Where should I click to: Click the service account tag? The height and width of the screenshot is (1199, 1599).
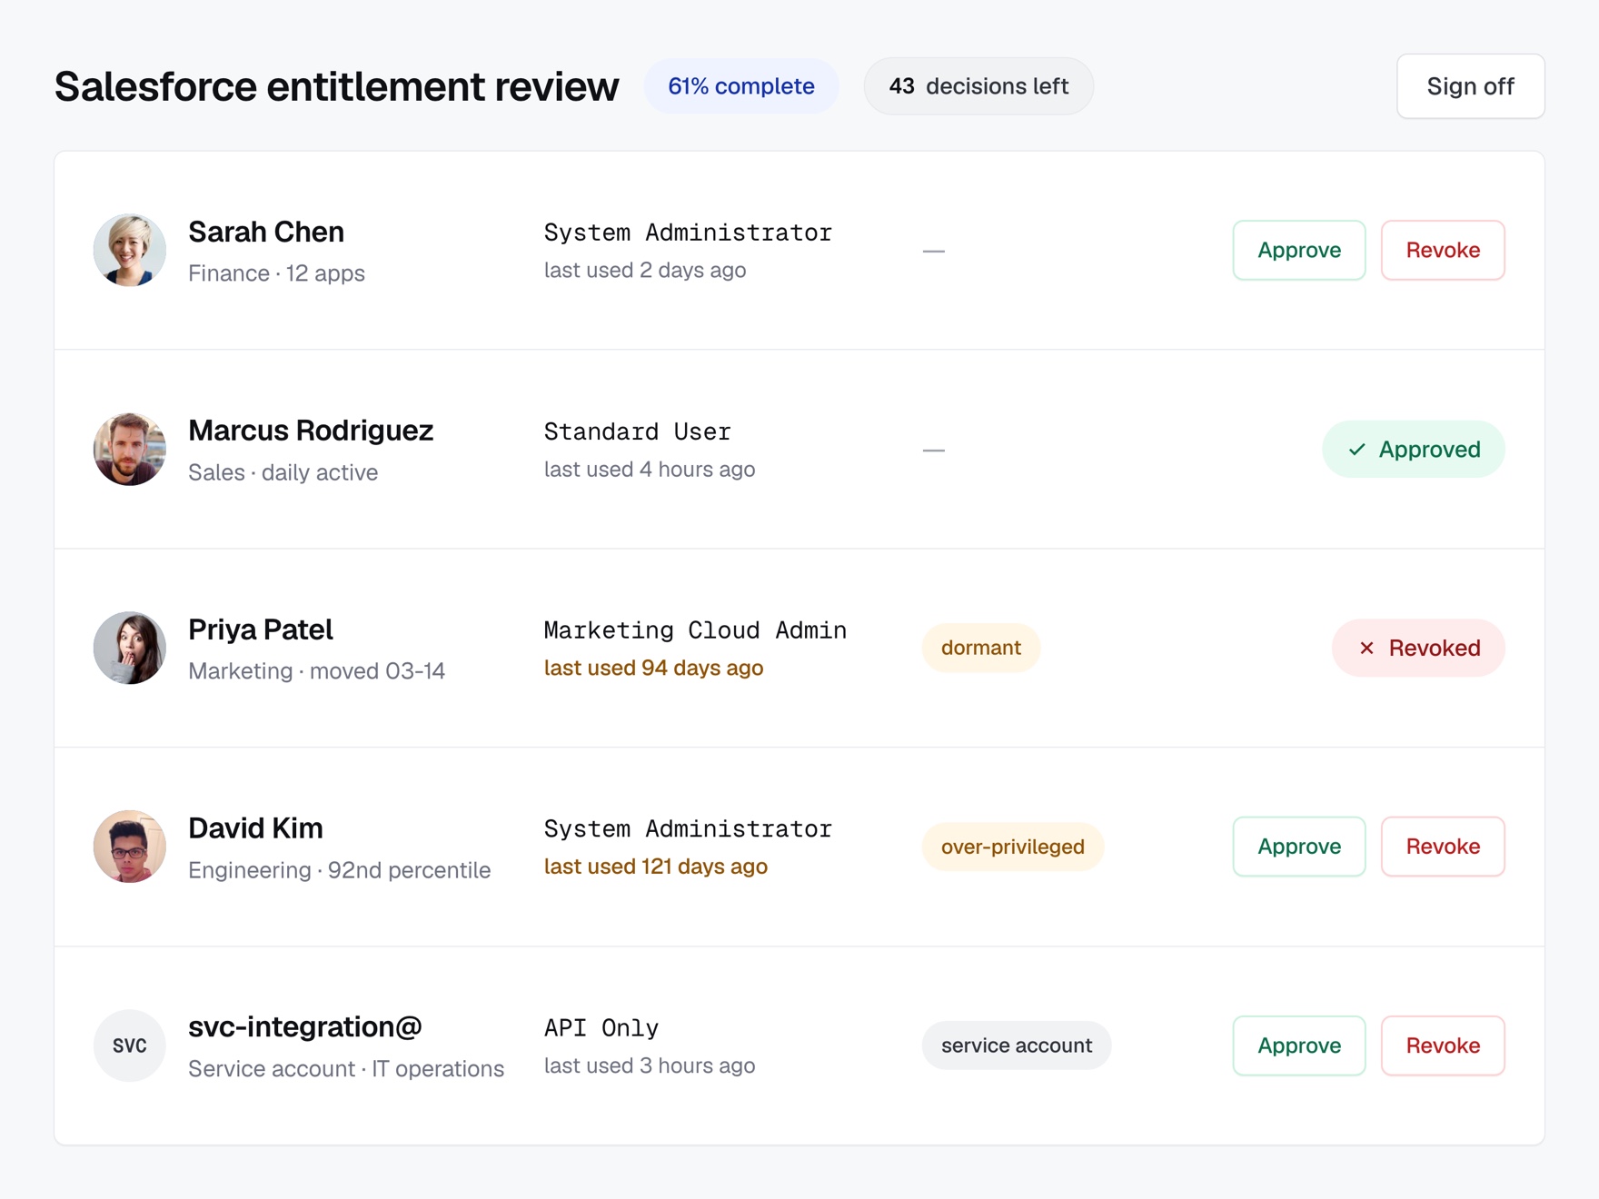(x=1017, y=1045)
